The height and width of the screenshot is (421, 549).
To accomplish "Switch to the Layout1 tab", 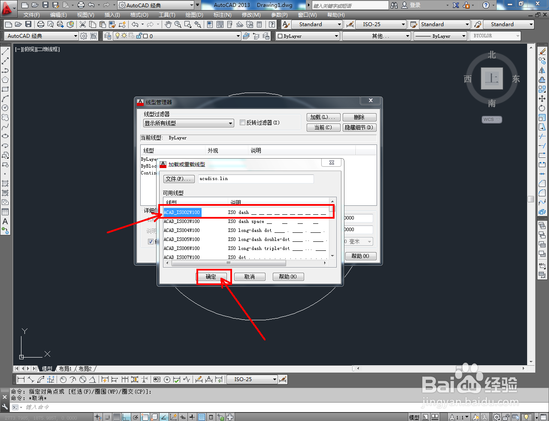I will click(x=65, y=369).
